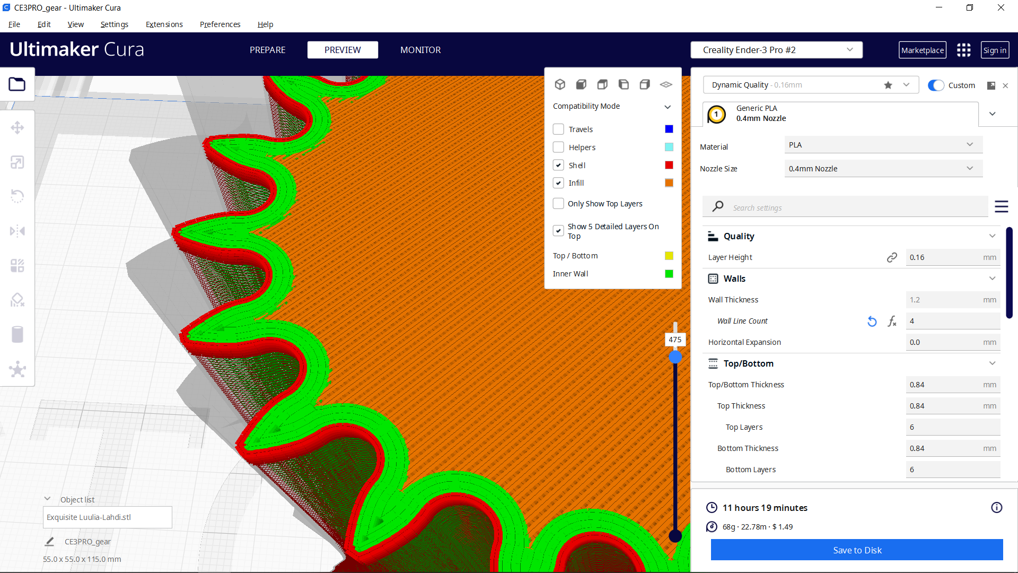This screenshot has width=1018, height=573.
Task: Open the Creality Ender-3 Pro #2 printer dropdown
Action: [776, 50]
